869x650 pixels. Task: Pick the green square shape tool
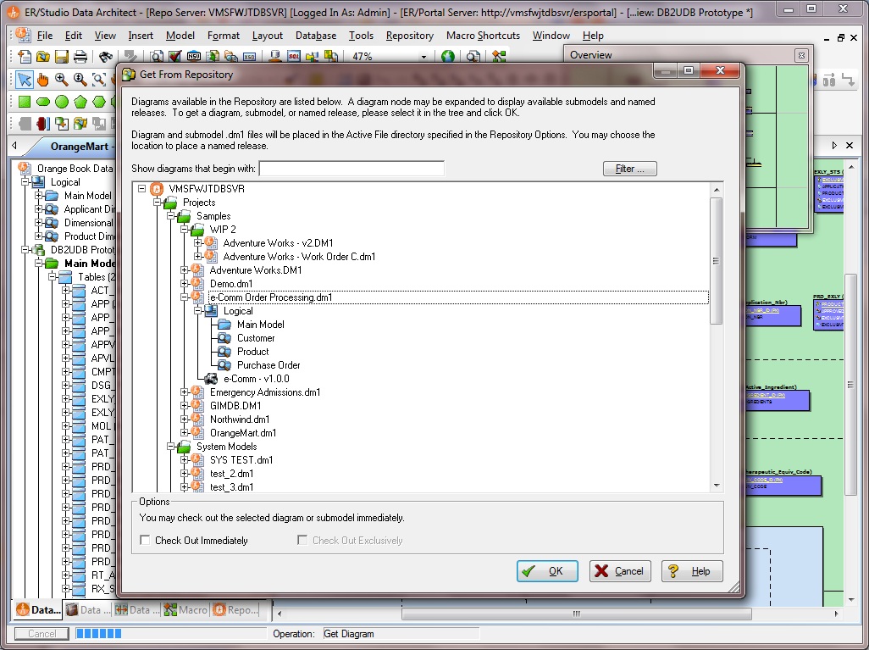[25, 102]
